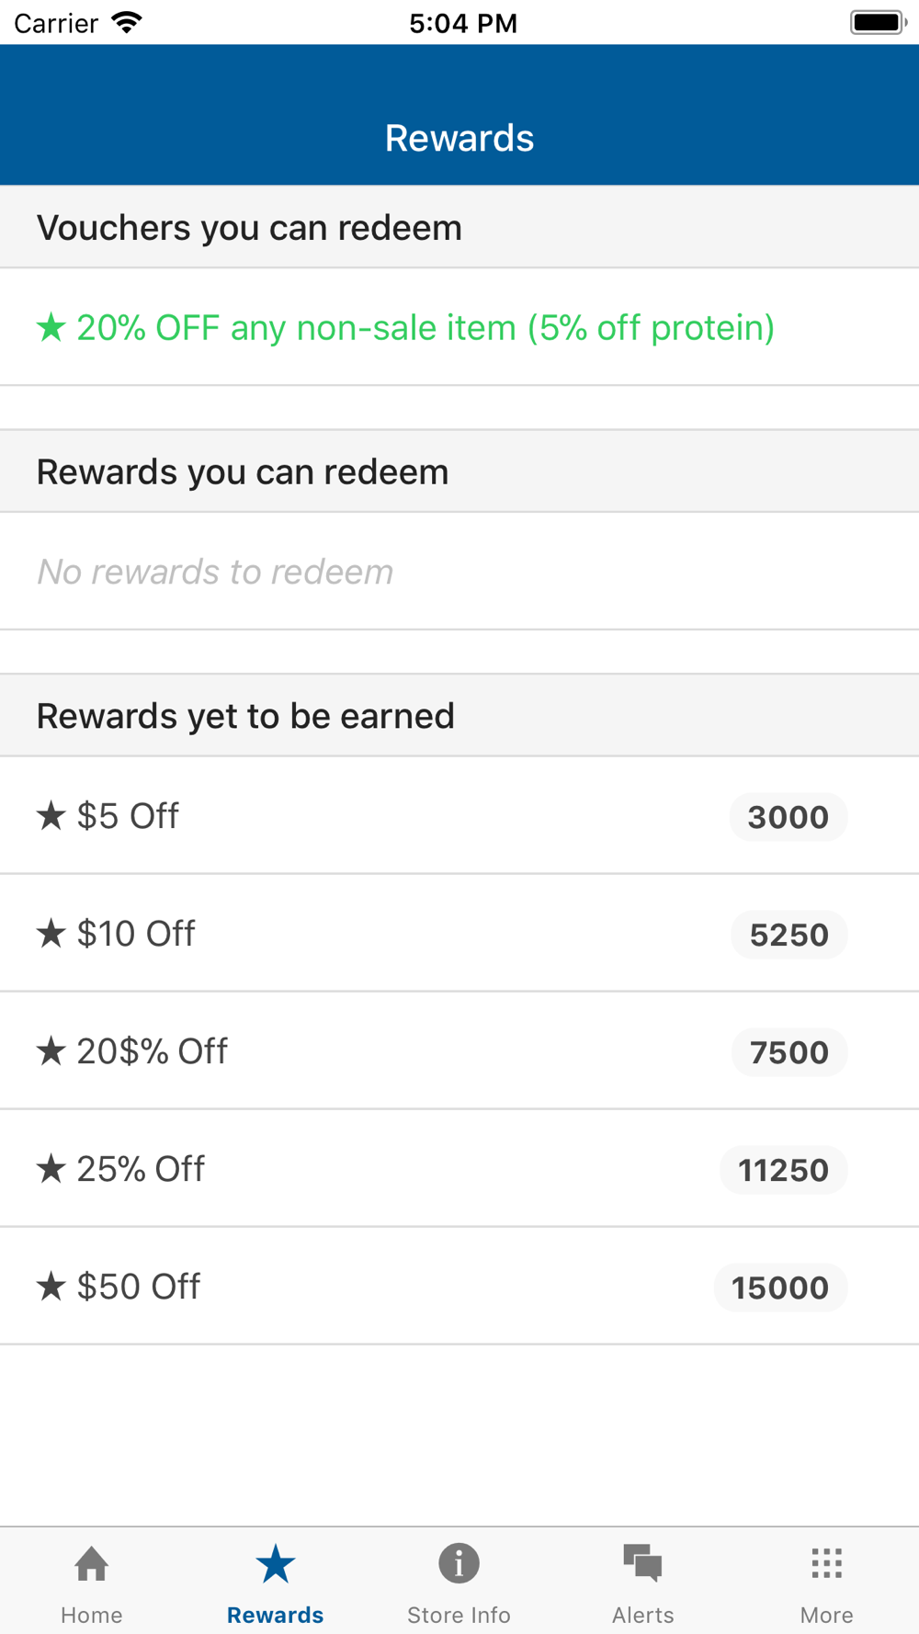Screen dimensions: 919x1634
Task: Open the Alerts chat bubbles icon
Action: (x=642, y=1563)
